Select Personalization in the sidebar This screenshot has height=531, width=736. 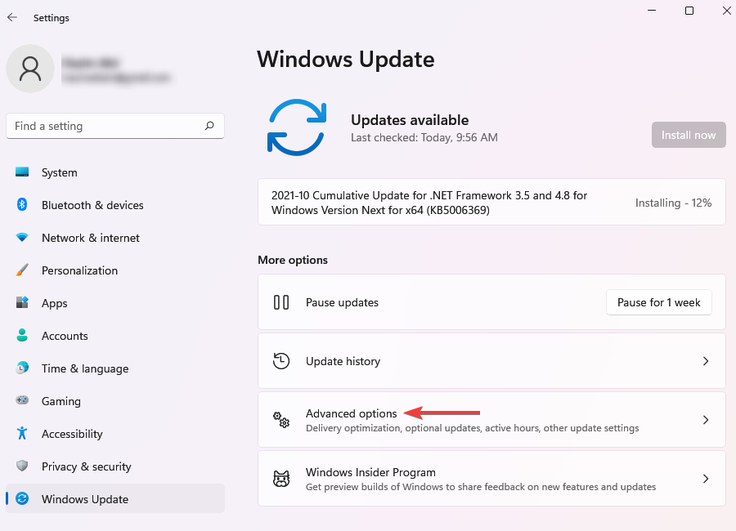click(x=115, y=270)
